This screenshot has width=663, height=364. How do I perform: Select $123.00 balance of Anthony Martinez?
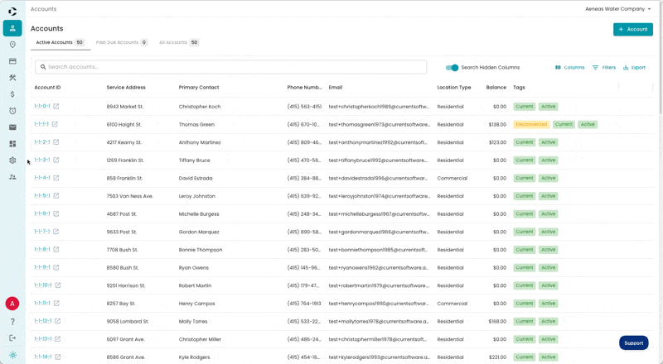click(497, 142)
